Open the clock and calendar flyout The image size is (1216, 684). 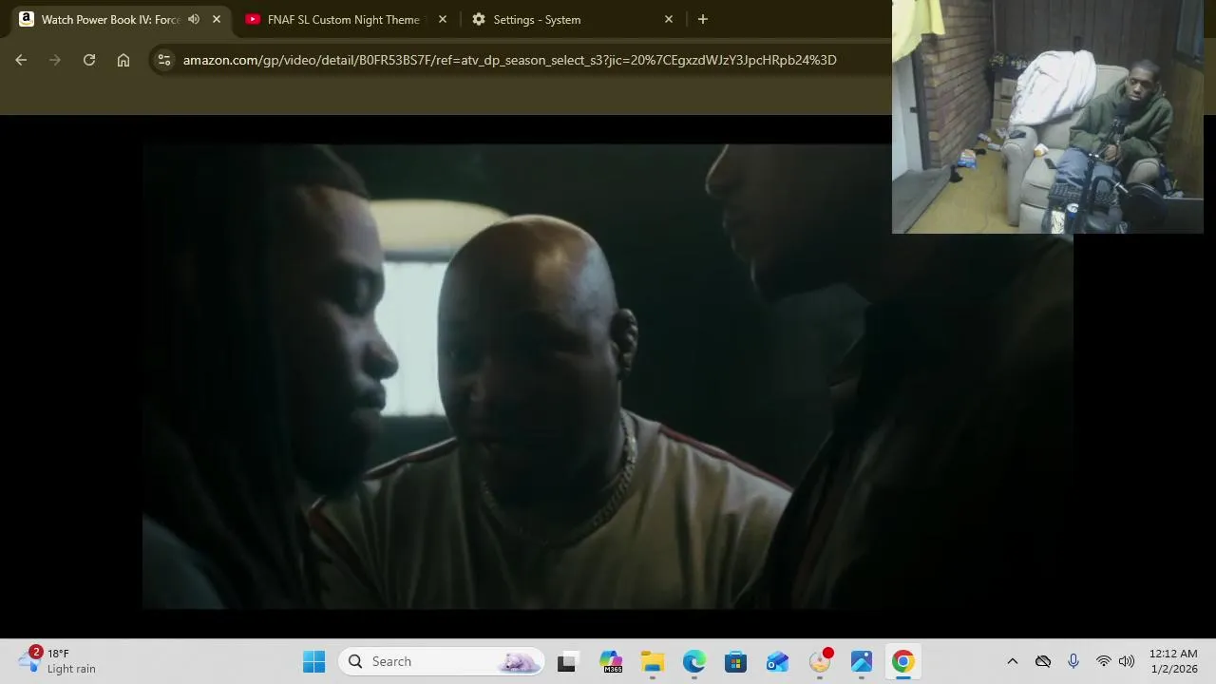tap(1174, 661)
